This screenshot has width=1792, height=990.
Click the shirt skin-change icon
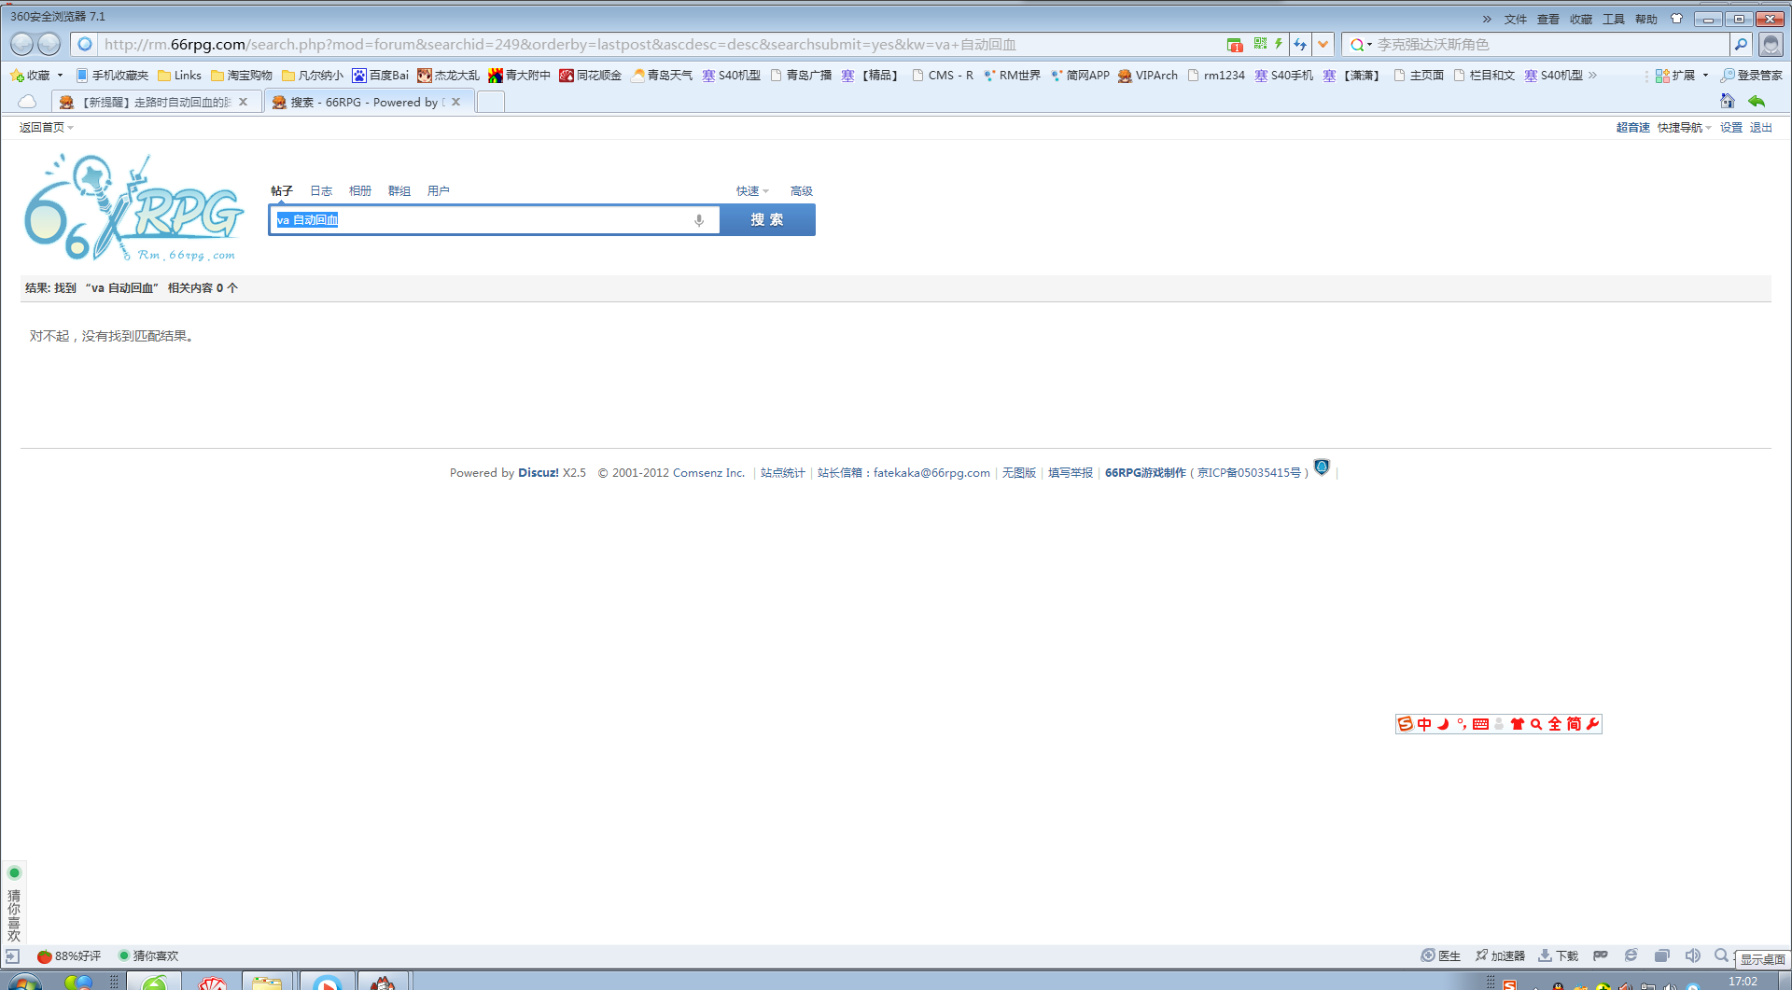point(1676,19)
